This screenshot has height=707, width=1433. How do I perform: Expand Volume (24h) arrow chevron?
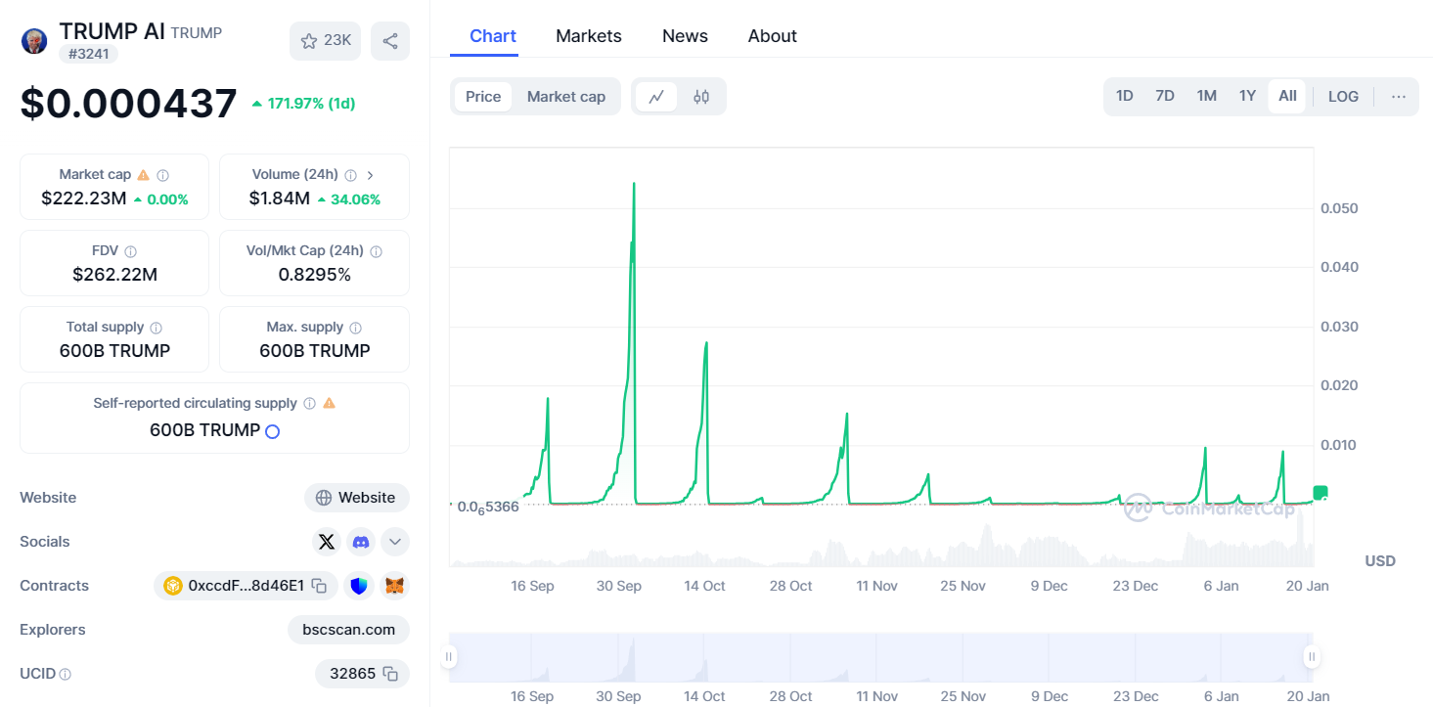(x=371, y=175)
